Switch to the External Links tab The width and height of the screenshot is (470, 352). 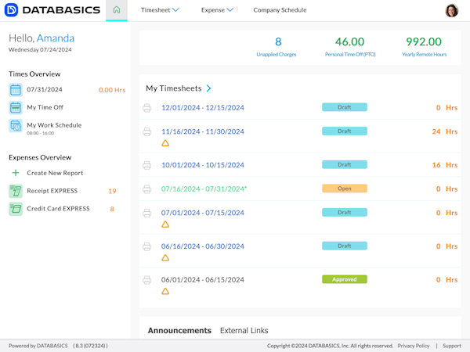pyautogui.click(x=244, y=330)
